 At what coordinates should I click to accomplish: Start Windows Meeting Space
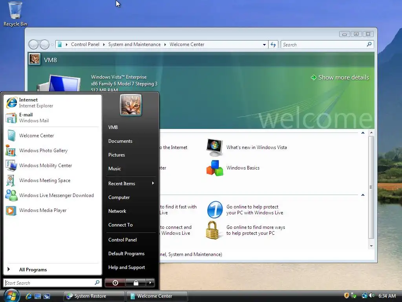coord(52,180)
